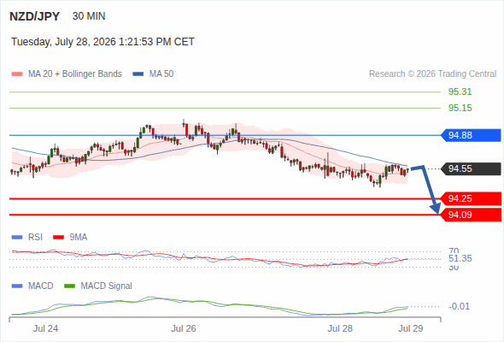Click the MACD blue legend marker
Screen dimensions: 504x342
(17, 286)
